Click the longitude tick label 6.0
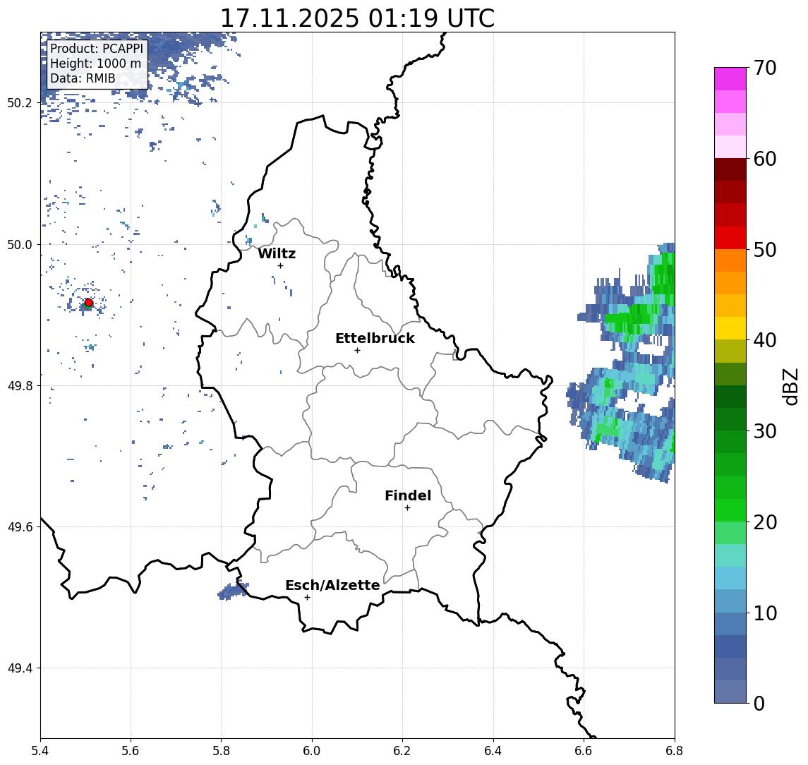 [x=313, y=751]
